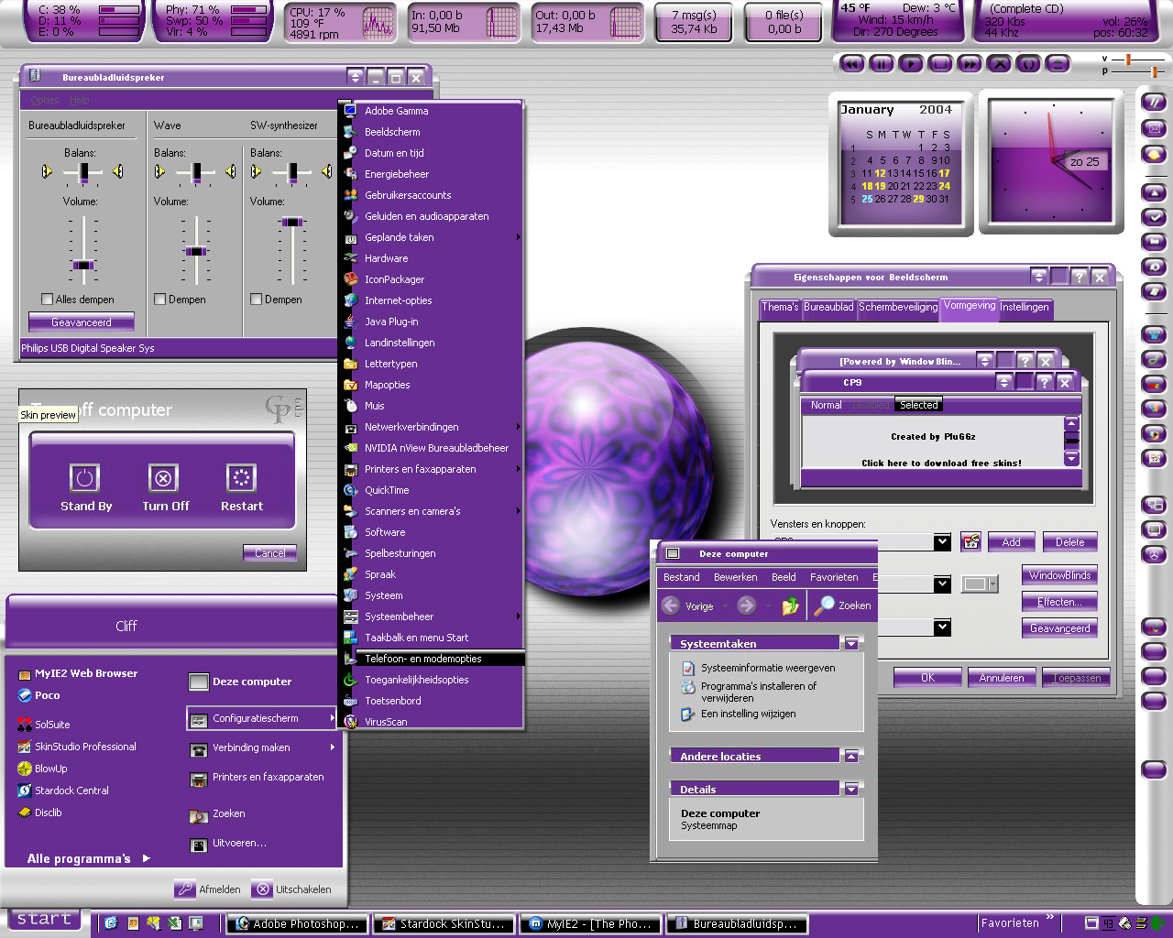Screen dimensions: 1173x938
Task: Click the Stand By power icon
Action: (84, 477)
